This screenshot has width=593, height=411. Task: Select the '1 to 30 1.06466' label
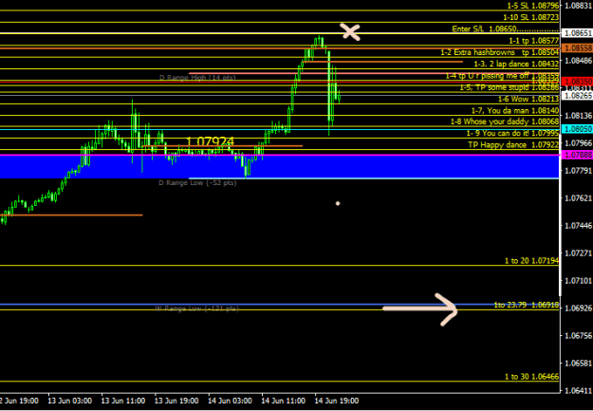tap(531, 377)
